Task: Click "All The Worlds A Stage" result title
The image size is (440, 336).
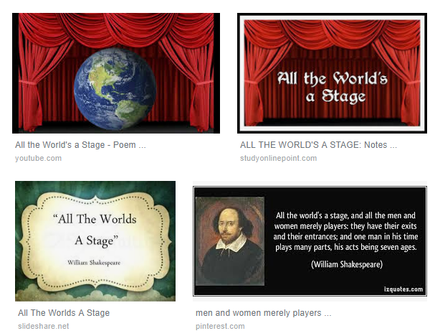Action: (64, 312)
